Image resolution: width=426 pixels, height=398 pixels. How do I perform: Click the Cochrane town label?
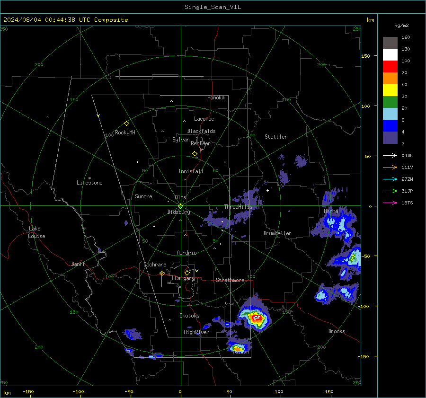[155, 265]
